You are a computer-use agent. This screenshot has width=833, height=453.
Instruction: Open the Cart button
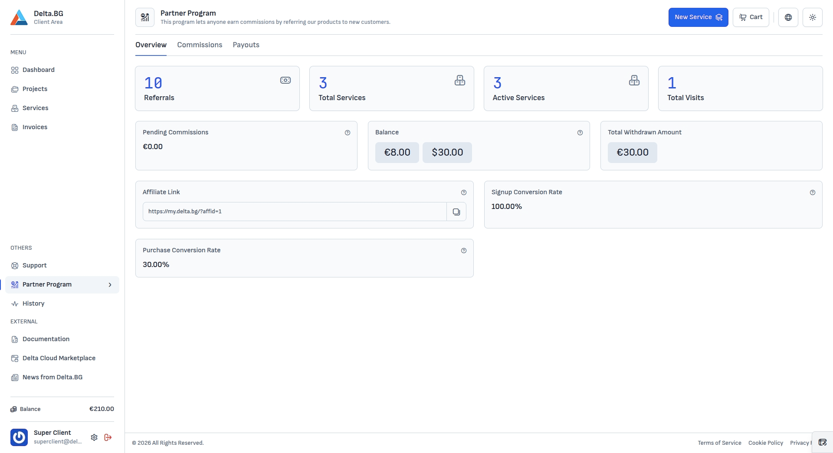[x=751, y=17]
